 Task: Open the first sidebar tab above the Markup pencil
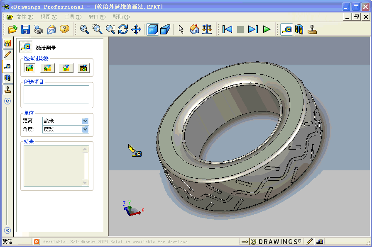click(7, 43)
